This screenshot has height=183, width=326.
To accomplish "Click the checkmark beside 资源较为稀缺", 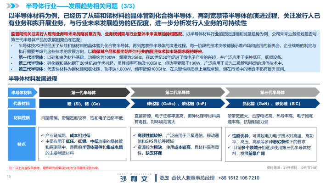I will coord(135,147).
